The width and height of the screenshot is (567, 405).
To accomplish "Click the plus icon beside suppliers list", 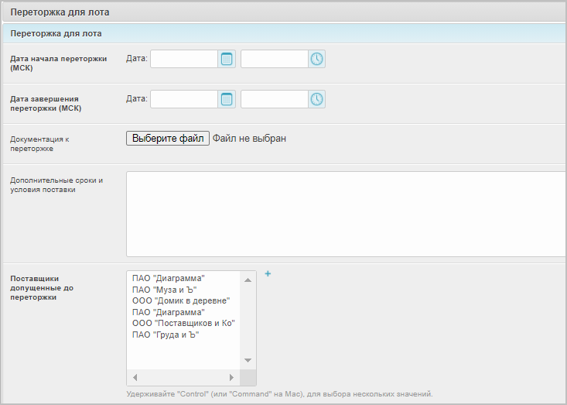I will click(x=268, y=273).
